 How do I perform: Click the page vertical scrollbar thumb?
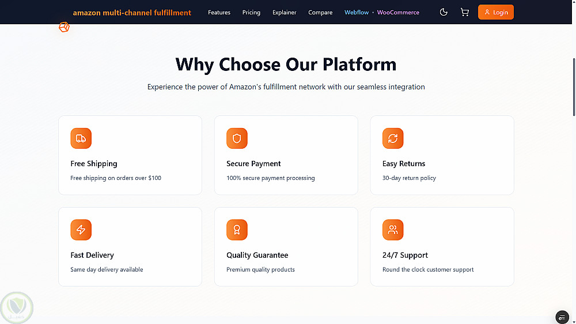574,86
